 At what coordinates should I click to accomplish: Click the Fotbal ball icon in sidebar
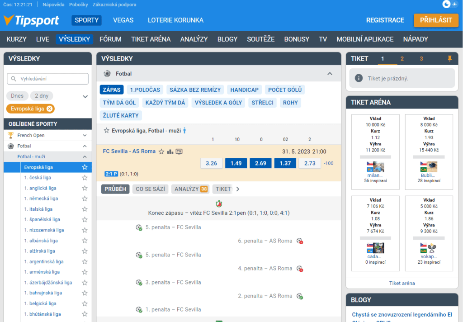[11, 146]
